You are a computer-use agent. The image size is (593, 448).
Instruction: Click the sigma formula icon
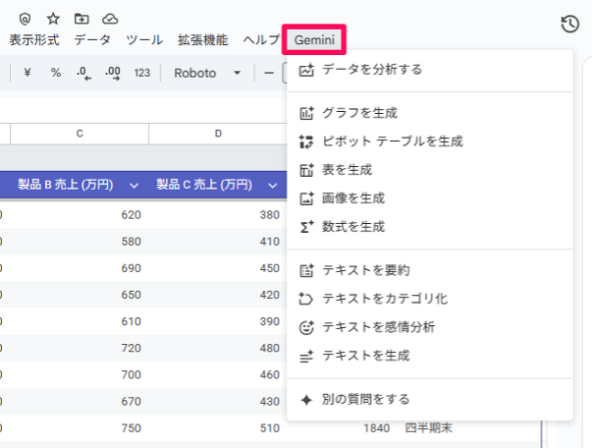pos(306,227)
